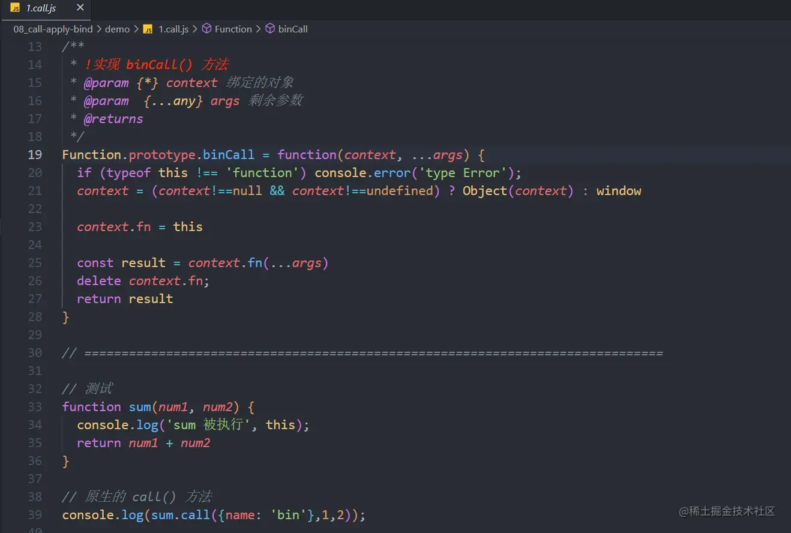Click gutter line number 39

coord(35,515)
